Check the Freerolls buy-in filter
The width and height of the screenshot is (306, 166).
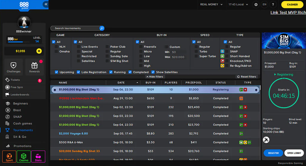click(141, 47)
